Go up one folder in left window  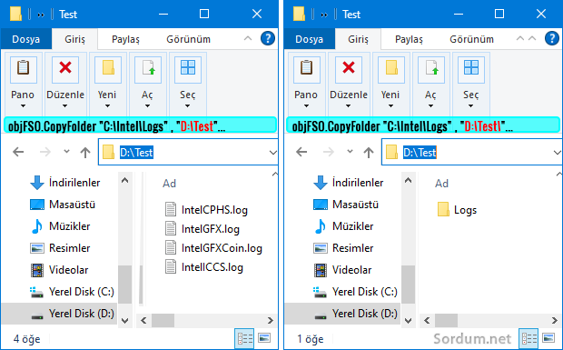85,153
